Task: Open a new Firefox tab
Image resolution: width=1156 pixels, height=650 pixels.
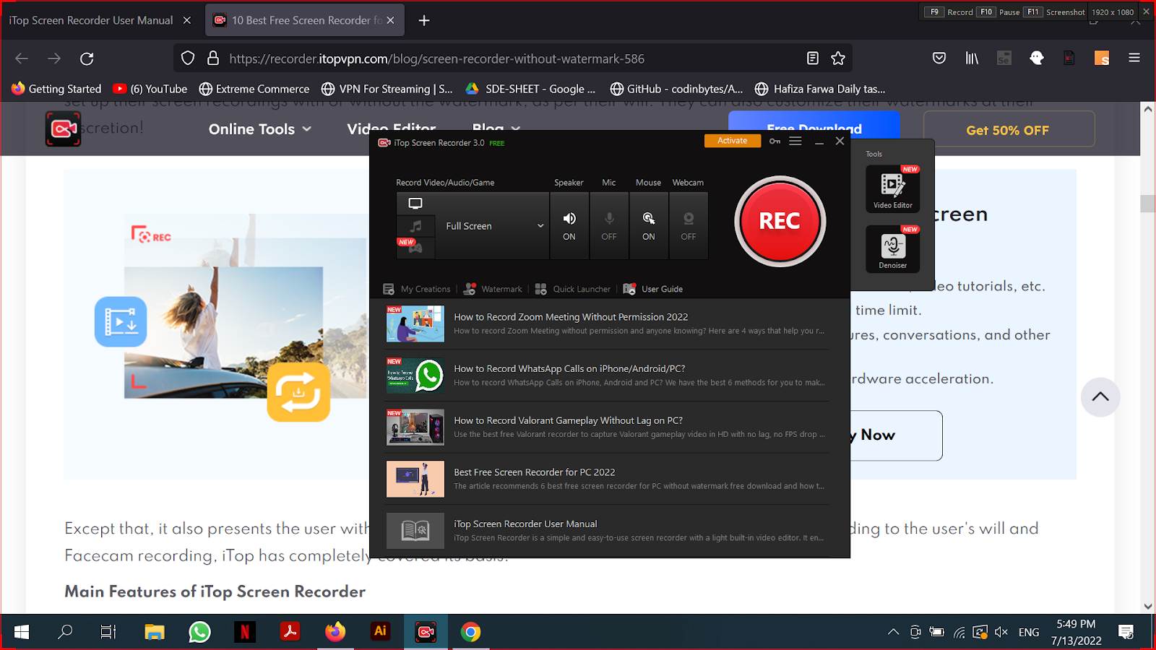Action: tap(424, 20)
